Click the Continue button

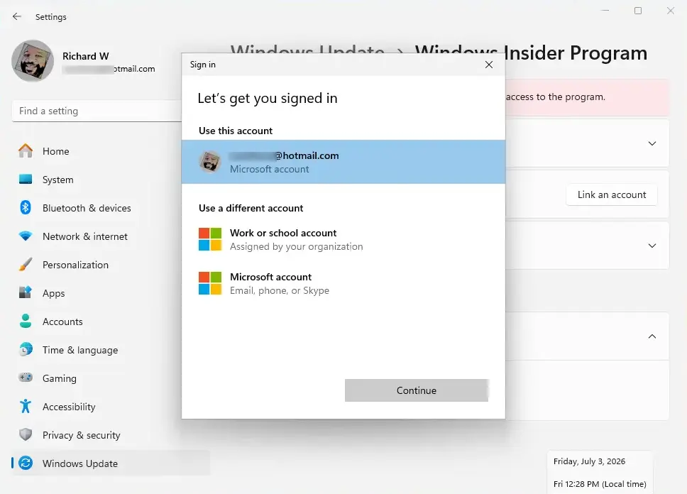coord(416,390)
